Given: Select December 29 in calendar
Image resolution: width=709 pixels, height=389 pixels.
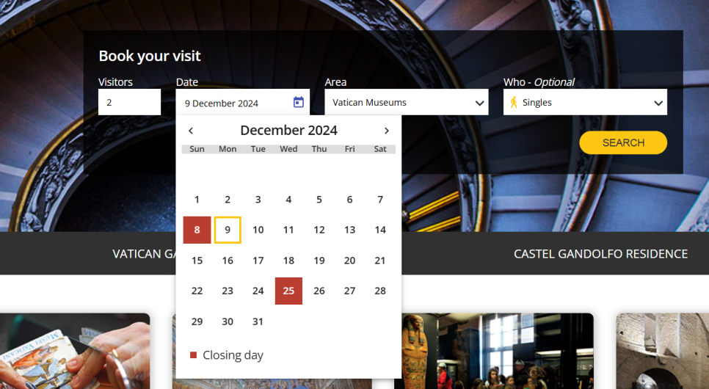Looking at the screenshot, I should coord(197,321).
